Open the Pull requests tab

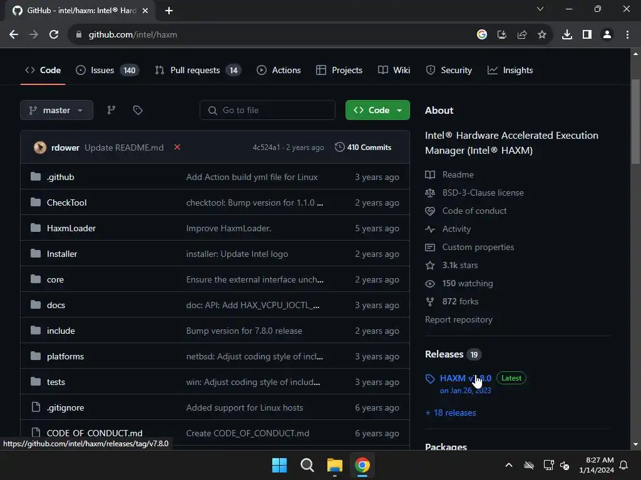(198, 70)
